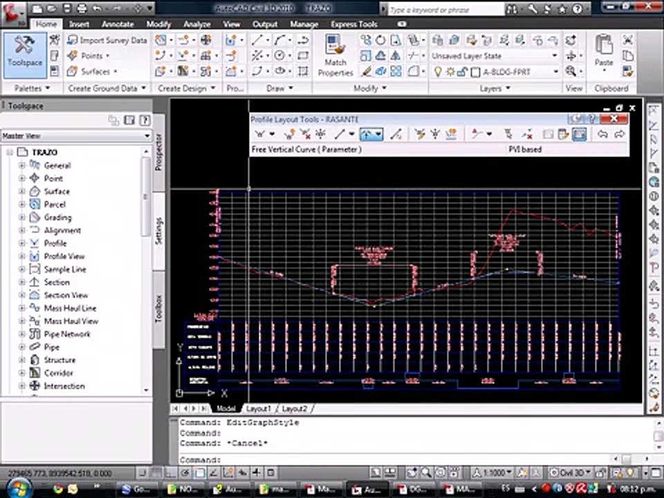Open the Toolspace palette button
Screen dimensions: 664x498
tap(25, 55)
